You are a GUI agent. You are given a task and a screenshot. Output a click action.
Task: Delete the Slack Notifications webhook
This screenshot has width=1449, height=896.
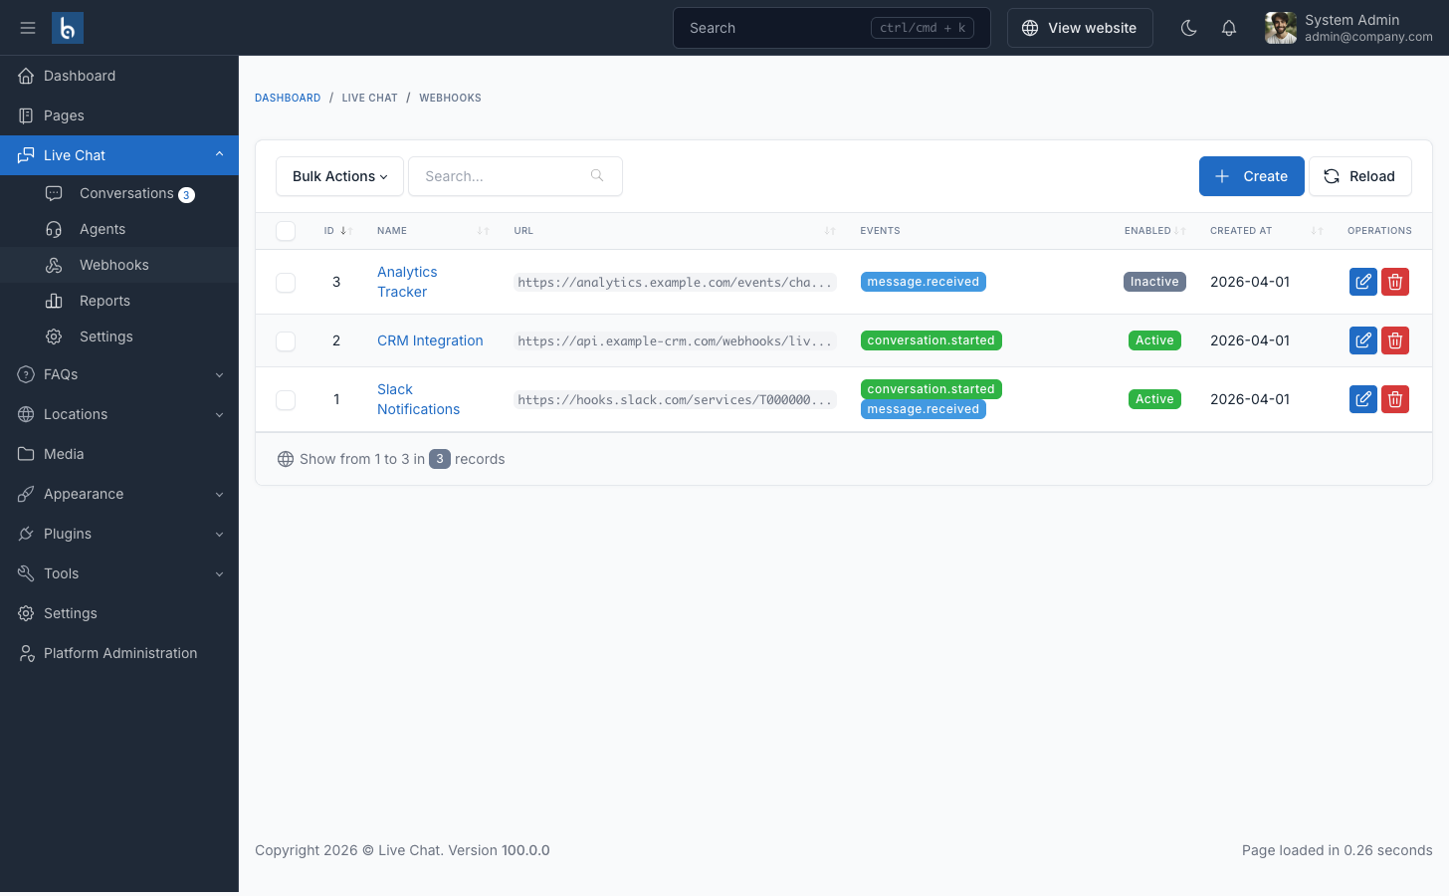tap(1394, 398)
